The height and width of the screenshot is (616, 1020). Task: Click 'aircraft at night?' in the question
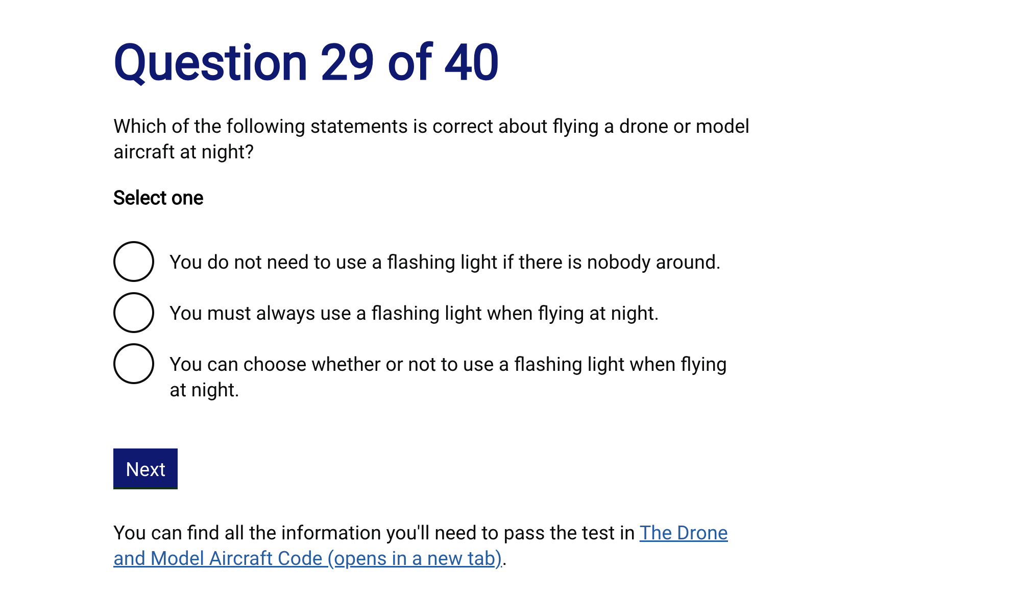[183, 152]
